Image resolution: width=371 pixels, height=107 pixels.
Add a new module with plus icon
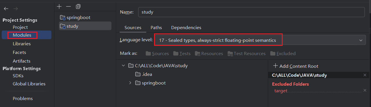[59, 6]
